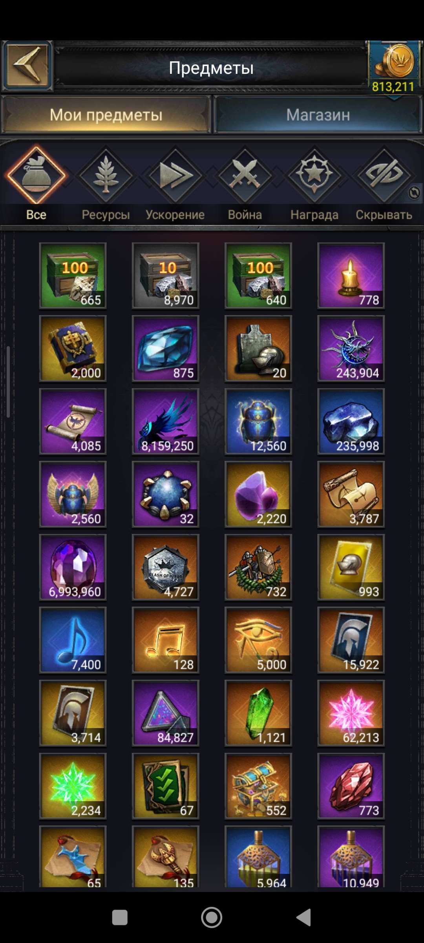The height and width of the screenshot is (943, 424).
Task: Filter items by Ресурсы category
Action: [x=106, y=183]
